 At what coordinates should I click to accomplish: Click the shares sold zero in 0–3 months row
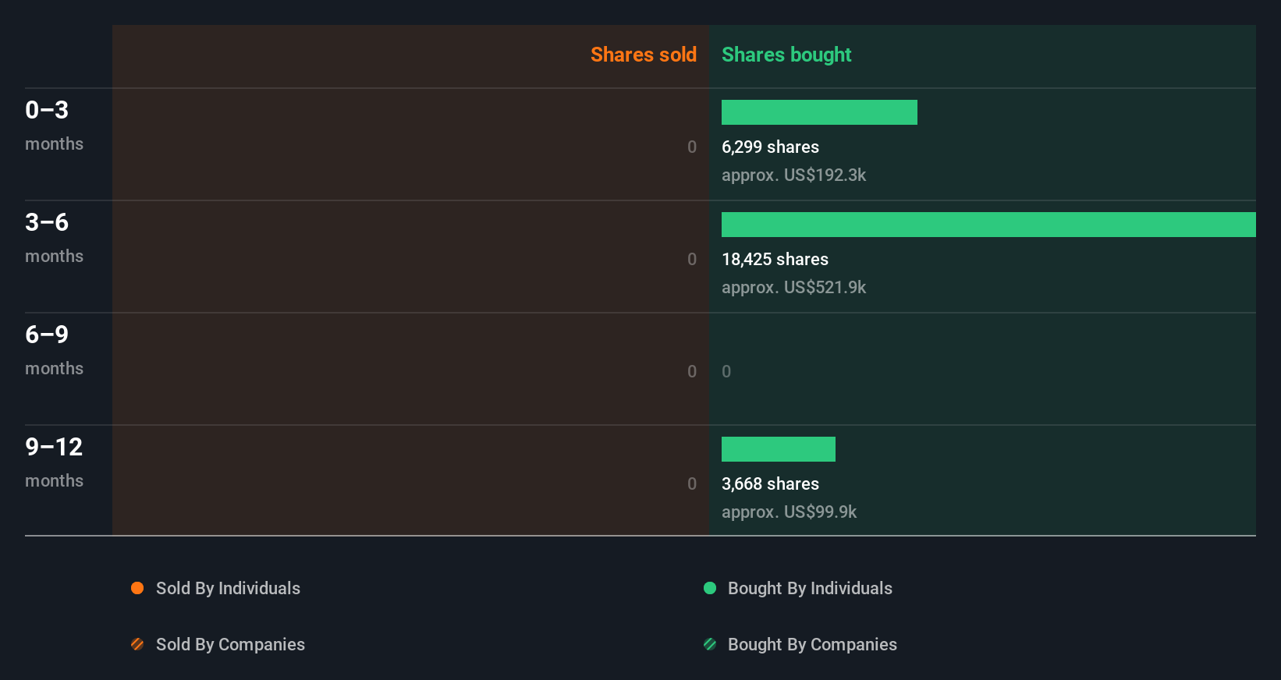click(692, 147)
